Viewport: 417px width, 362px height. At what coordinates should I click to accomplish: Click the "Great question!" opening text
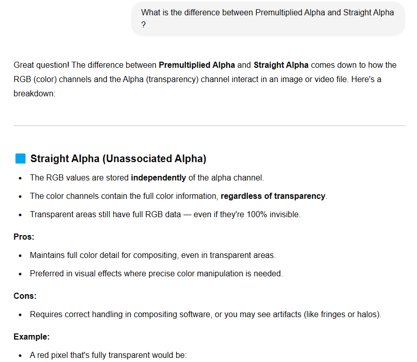click(x=41, y=65)
